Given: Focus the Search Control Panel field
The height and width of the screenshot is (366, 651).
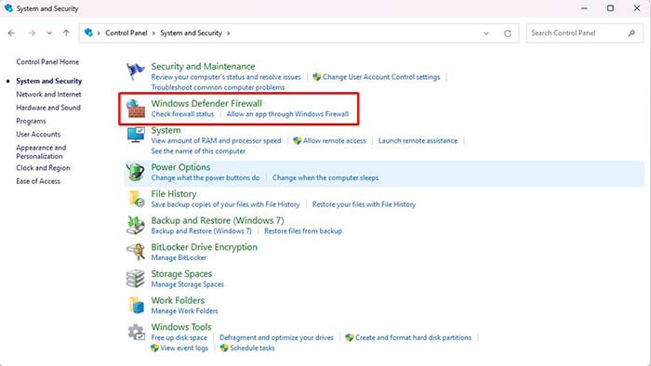Looking at the screenshot, I should point(585,33).
